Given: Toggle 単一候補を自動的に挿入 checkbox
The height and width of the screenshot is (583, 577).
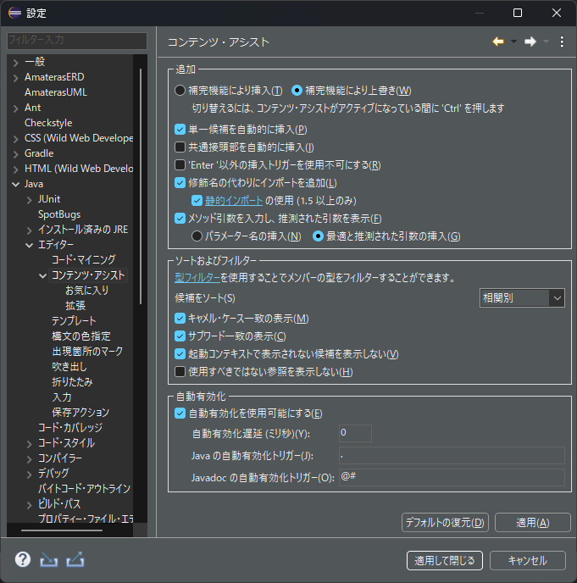Looking at the screenshot, I should [x=180, y=130].
